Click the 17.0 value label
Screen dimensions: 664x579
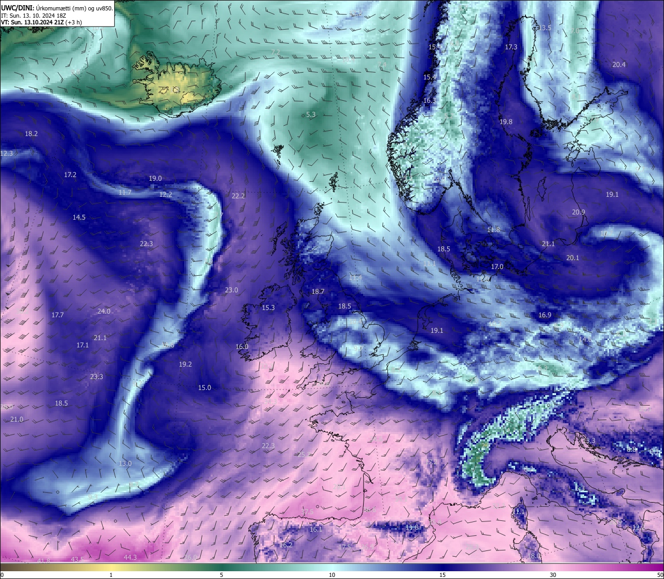[x=497, y=267]
